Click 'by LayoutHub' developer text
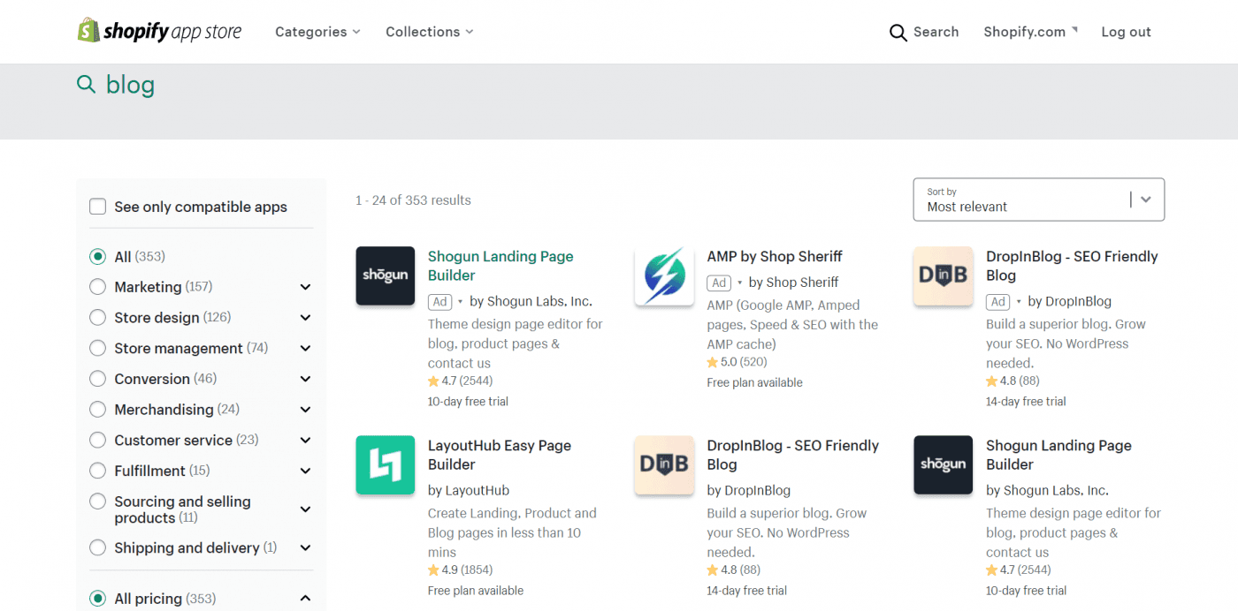Image resolution: width=1238 pixels, height=611 pixels. point(469,491)
